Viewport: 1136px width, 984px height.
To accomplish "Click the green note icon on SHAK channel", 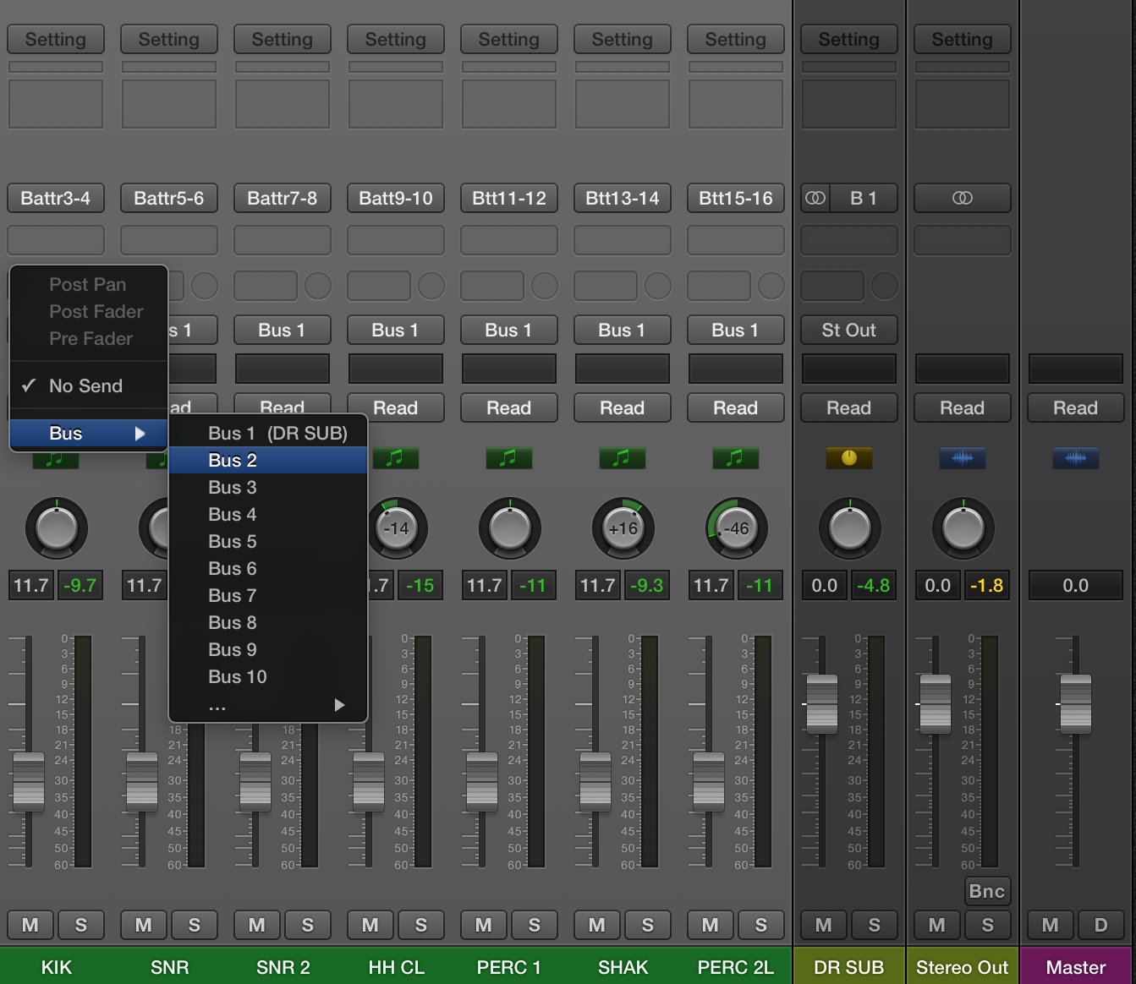I will coord(622,459).
